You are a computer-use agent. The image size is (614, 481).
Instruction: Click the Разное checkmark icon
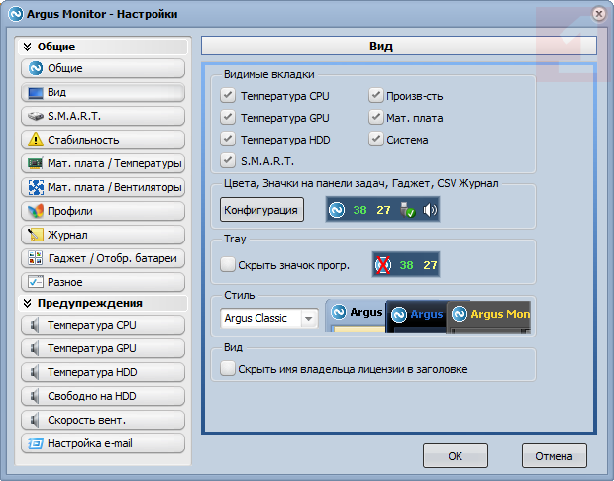pos(36,282)
